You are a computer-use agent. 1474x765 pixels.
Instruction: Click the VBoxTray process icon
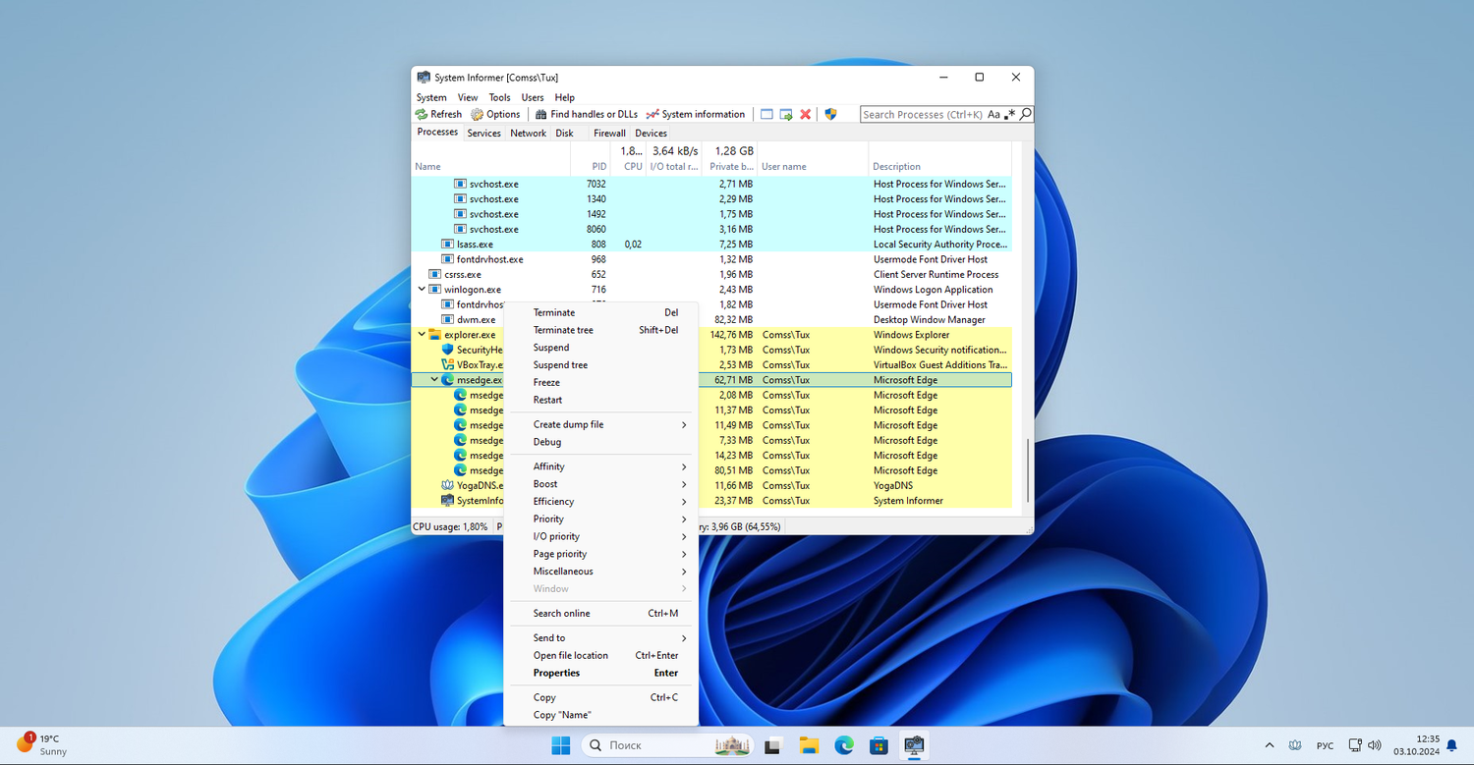click(x=448, y=364)
